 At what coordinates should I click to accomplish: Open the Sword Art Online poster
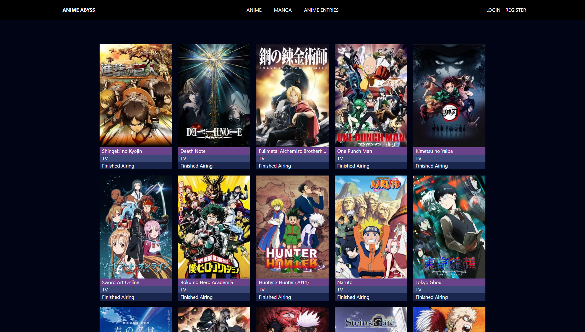tap(136, 227)
